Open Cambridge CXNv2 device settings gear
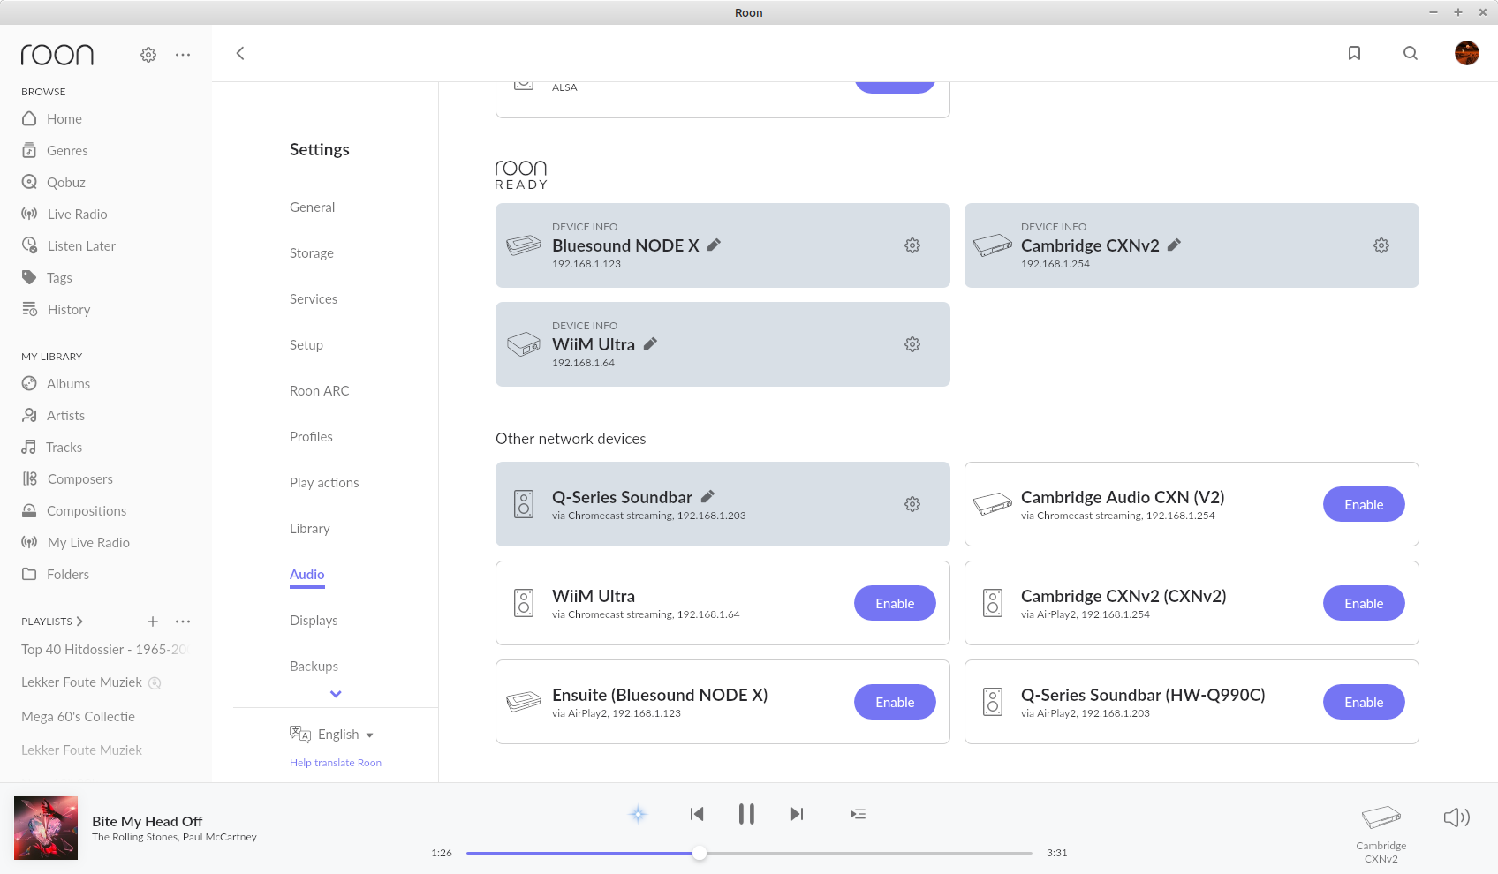This screenshot has height=874, width=1498. click(x=1381, y=245)
